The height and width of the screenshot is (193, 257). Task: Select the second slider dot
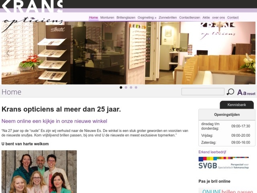(126, 88)
